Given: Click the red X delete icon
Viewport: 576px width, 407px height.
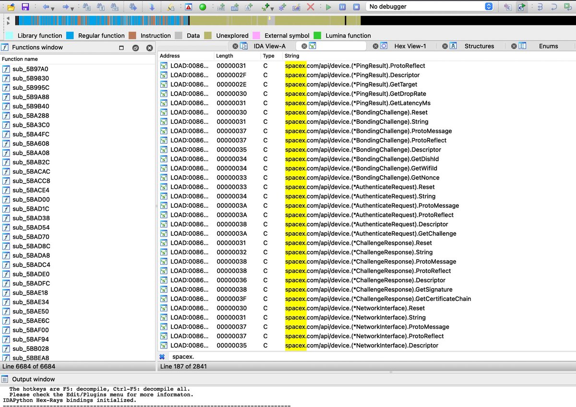Looking at the screenshot, I should pyautogui.click(x=311, y=7).
